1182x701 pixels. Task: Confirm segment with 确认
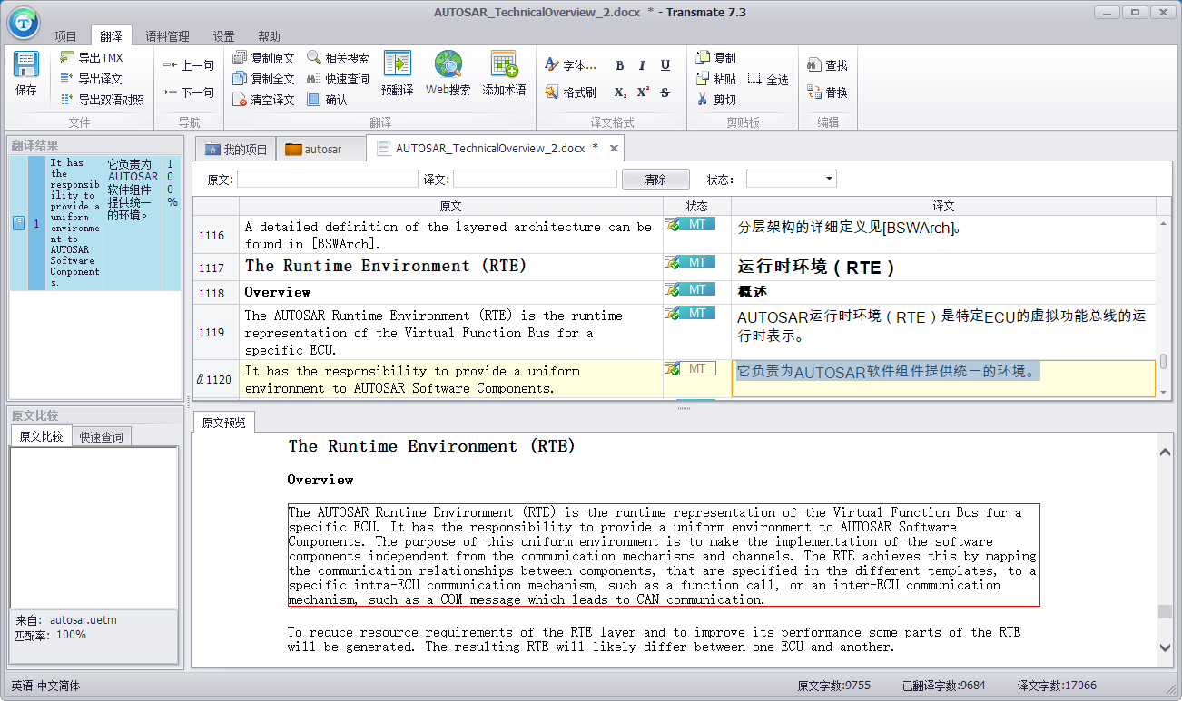[x=327, y=100]
